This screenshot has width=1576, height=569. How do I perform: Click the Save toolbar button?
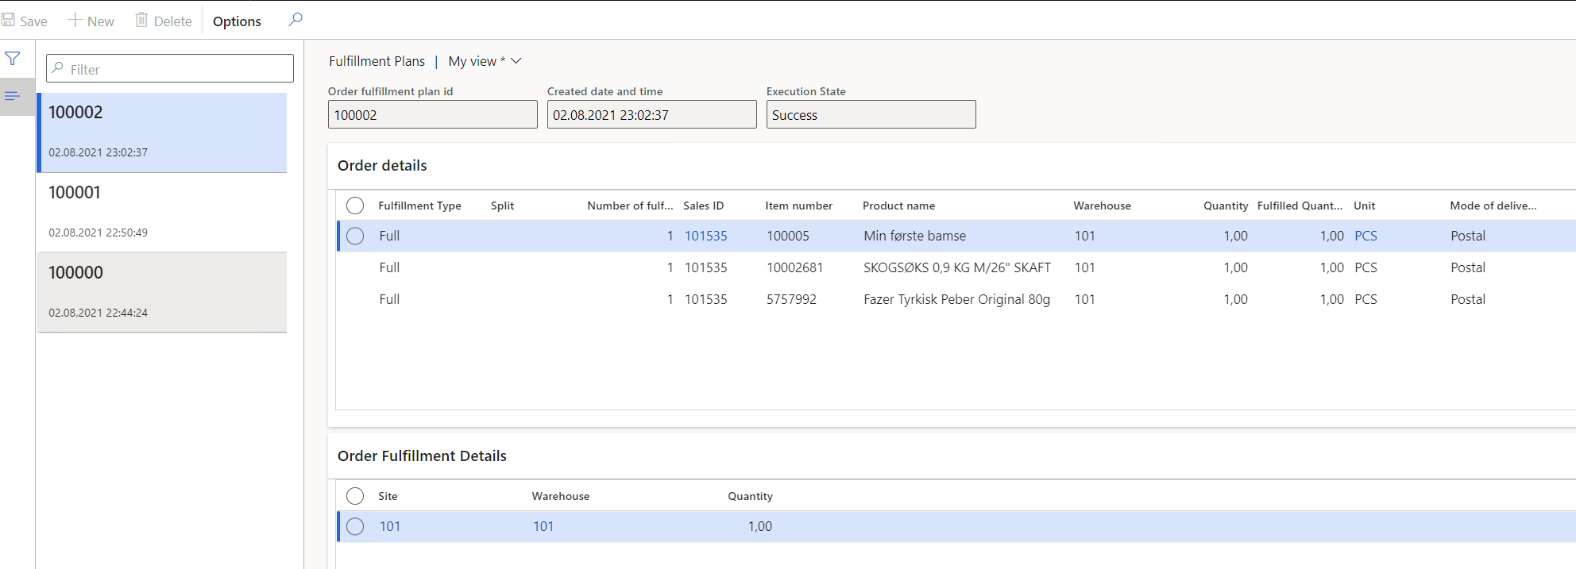[x=25, y=21]
